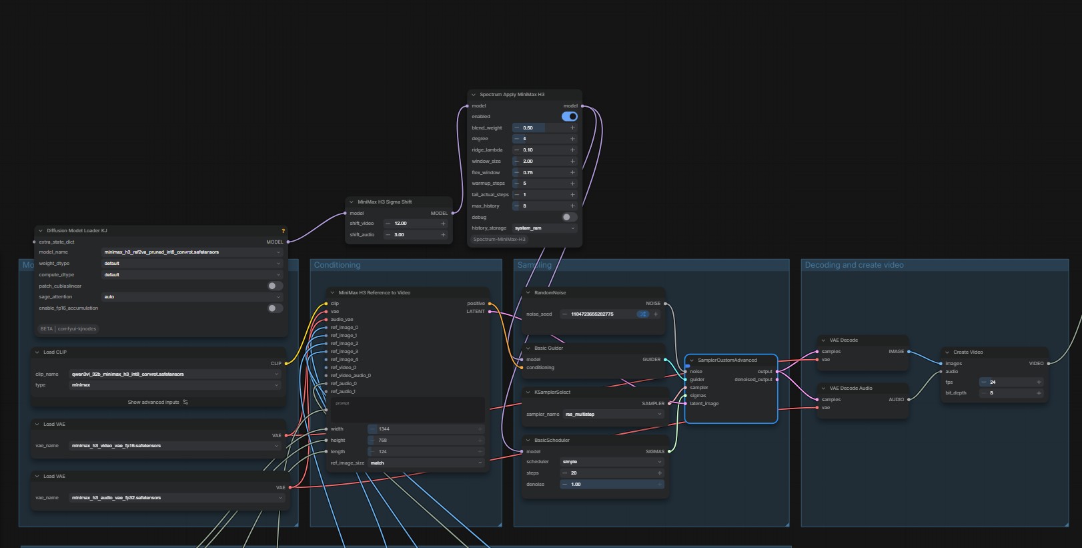Open the sage_attention dropdown
1082x548 pixels.
(192, 297)
